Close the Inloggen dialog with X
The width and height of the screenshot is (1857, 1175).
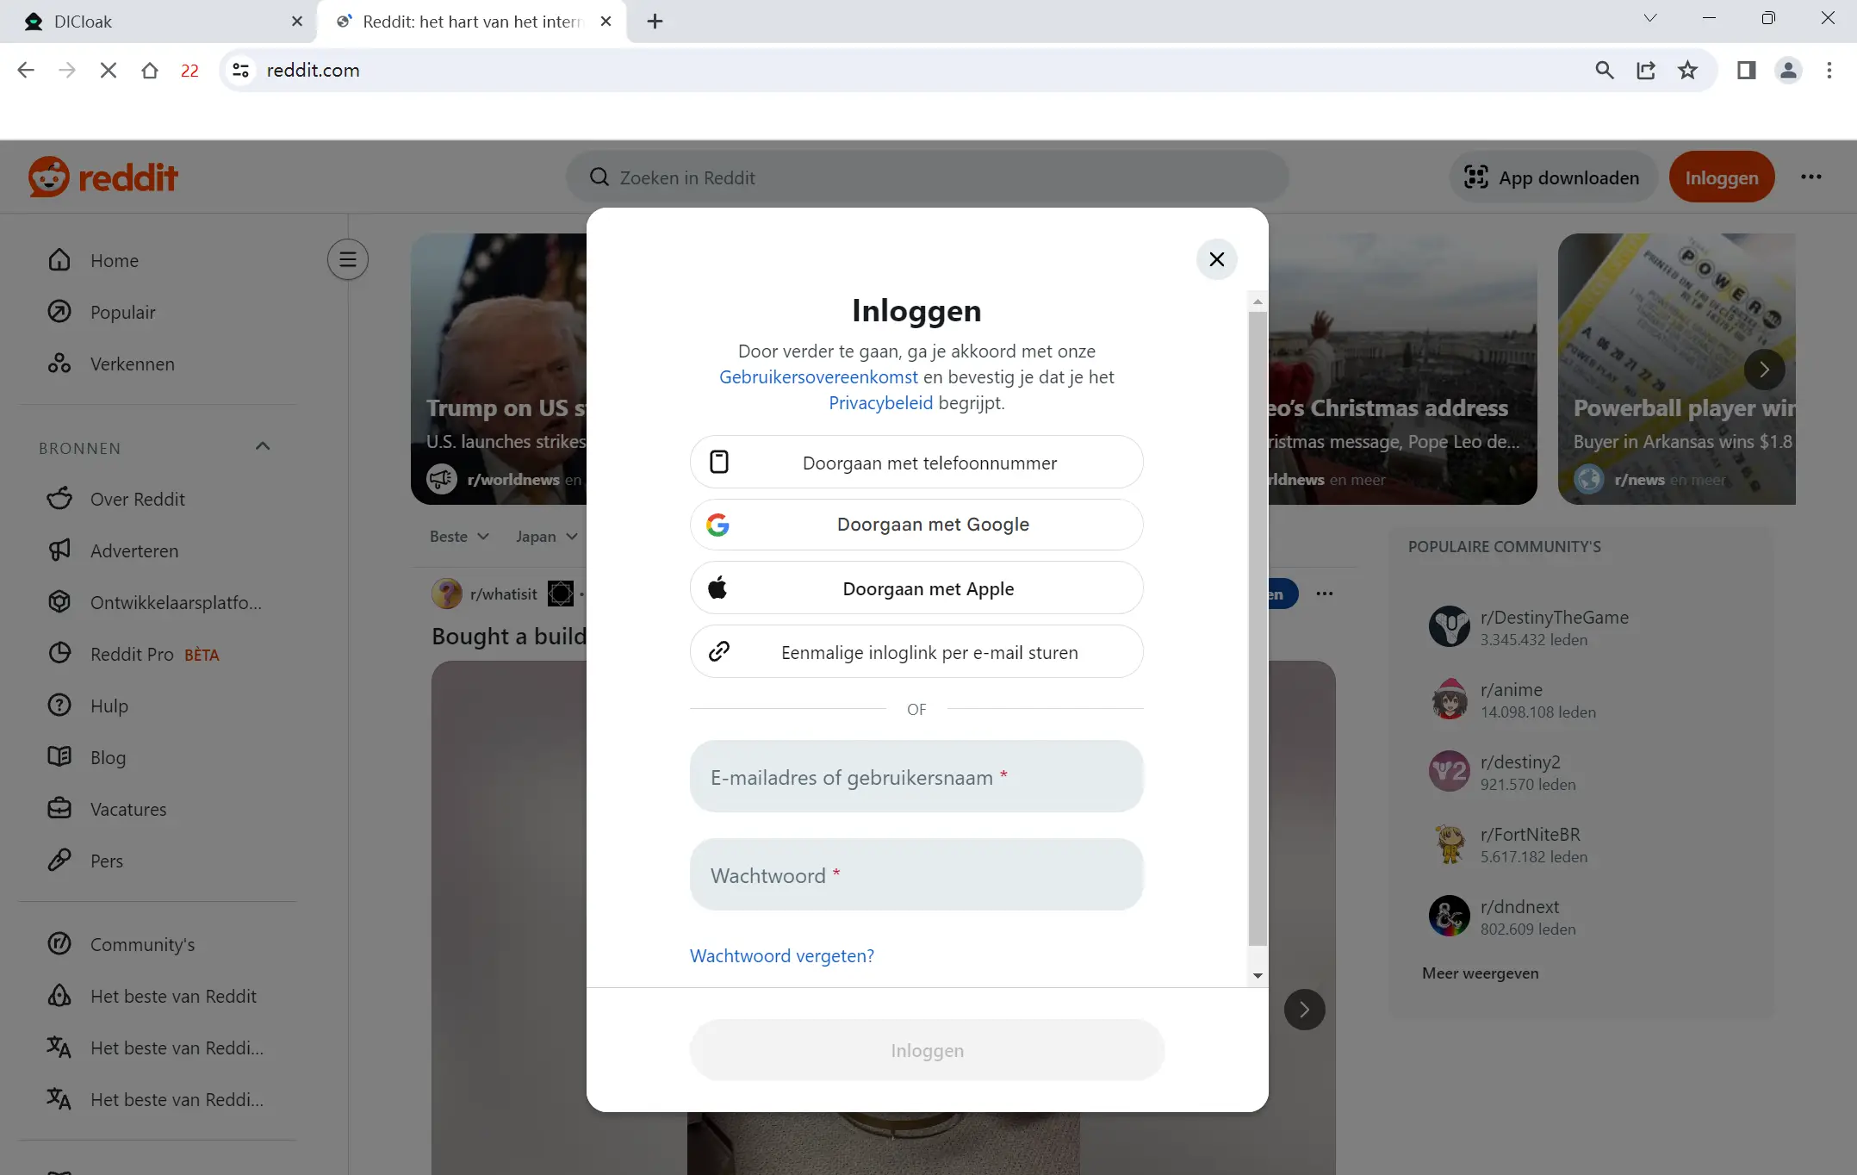1216,259
